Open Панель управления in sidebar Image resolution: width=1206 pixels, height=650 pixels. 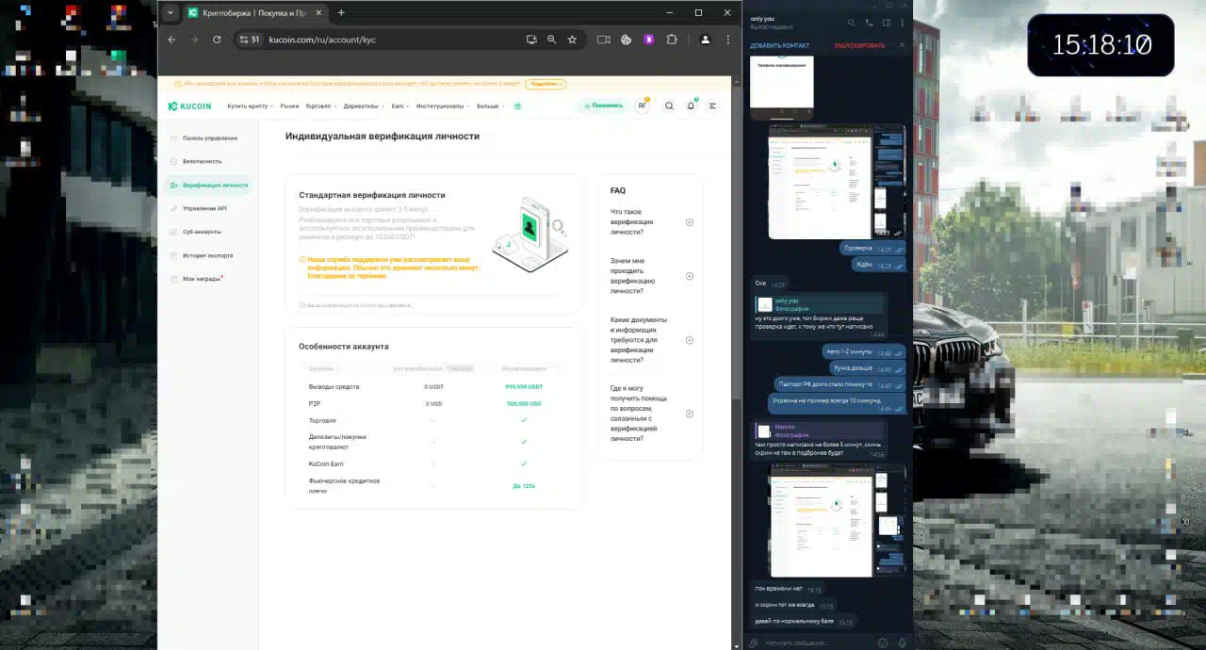point(209,138)
